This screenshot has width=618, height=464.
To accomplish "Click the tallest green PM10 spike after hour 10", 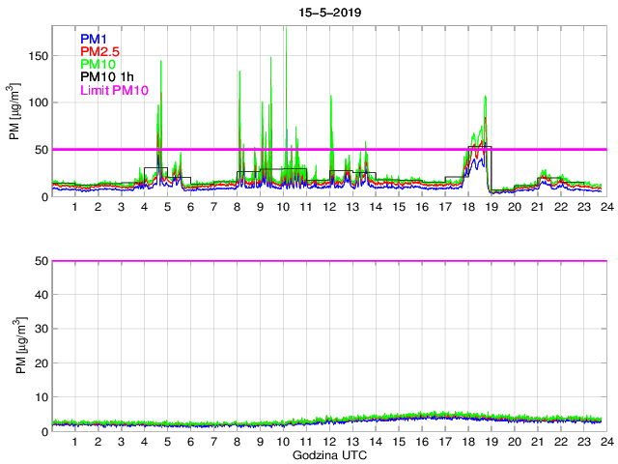I will pyautogui.click(x=286, y=31).
